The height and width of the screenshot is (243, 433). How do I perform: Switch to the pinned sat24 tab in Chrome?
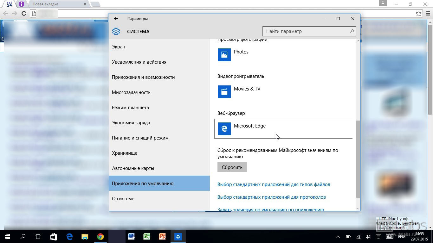[10, 4]
